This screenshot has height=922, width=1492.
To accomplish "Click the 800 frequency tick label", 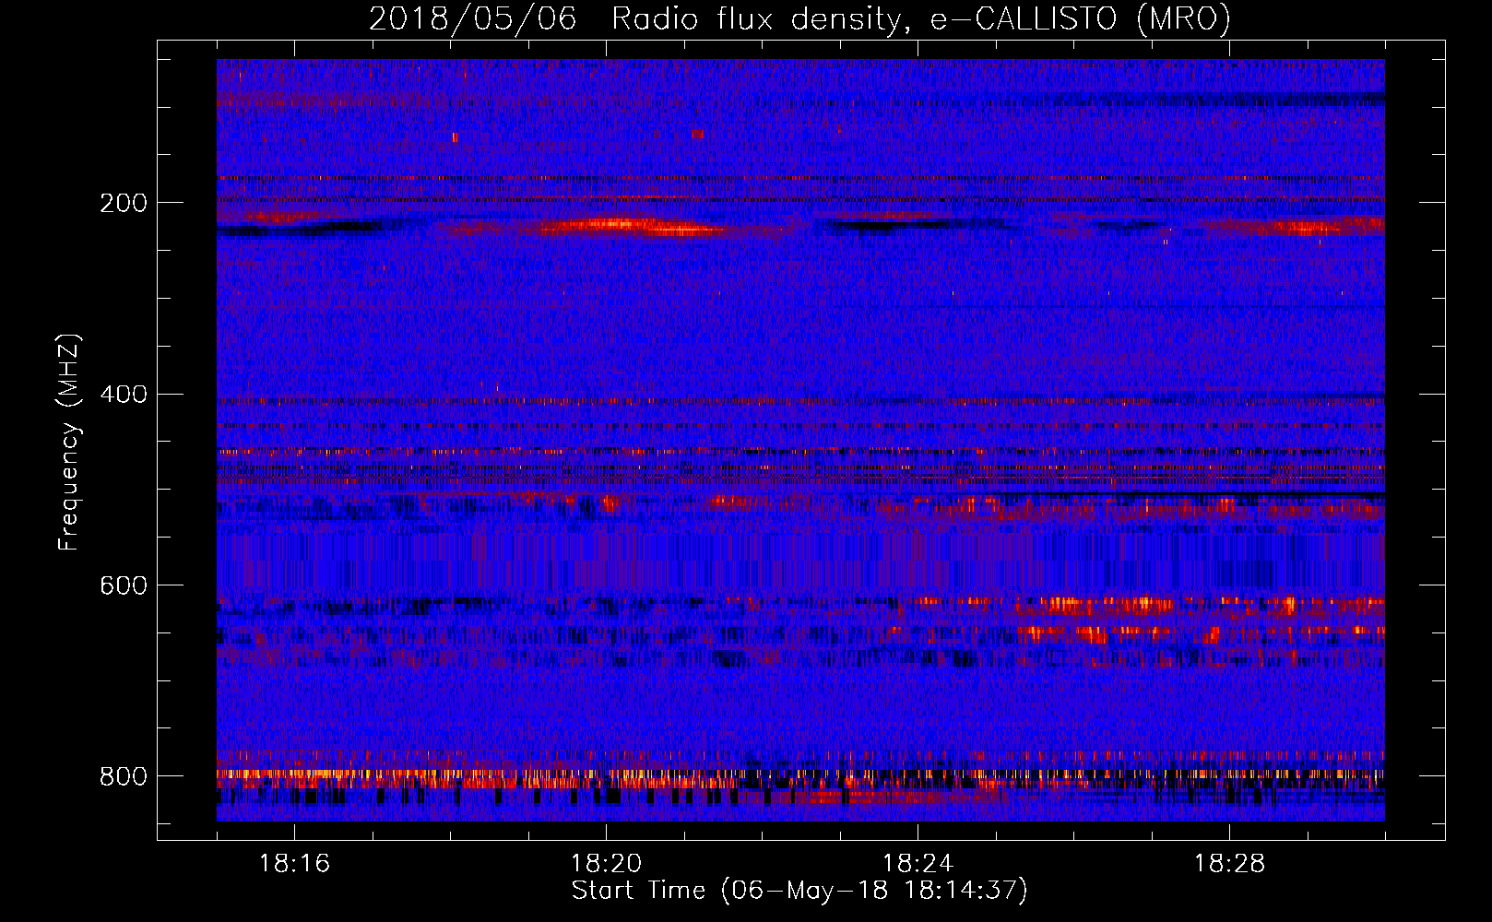I will (123, 776).
